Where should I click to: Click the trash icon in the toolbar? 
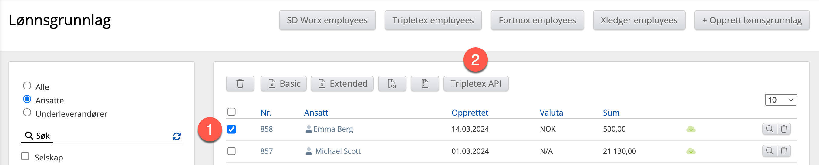(240, 84)
